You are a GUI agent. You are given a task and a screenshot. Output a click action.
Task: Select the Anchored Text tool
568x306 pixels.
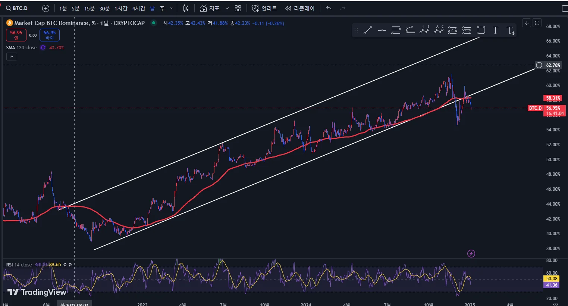[x=511, y=31]
